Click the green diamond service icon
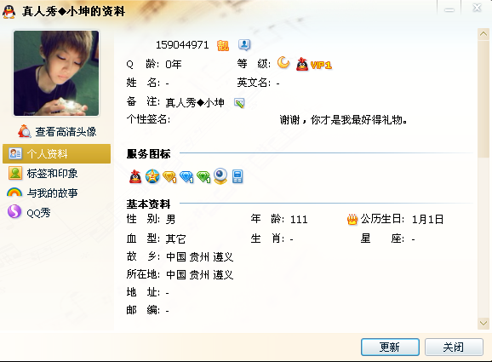 203,177
